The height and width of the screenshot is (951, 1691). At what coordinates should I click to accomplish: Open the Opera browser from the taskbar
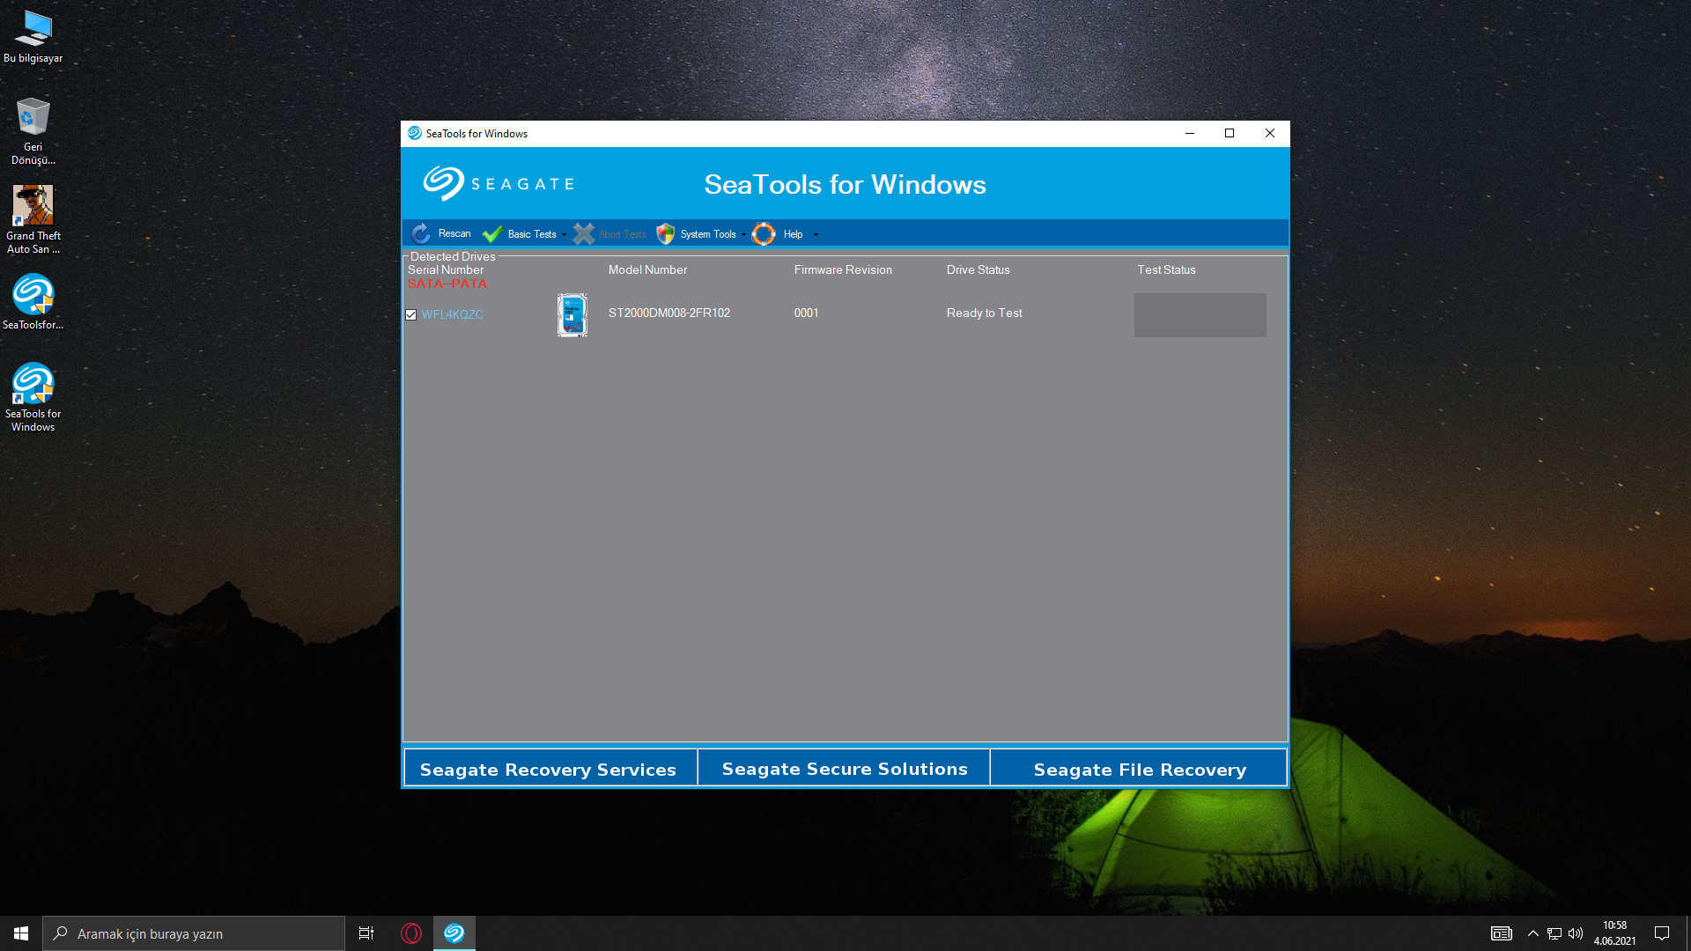pos(411,933)
